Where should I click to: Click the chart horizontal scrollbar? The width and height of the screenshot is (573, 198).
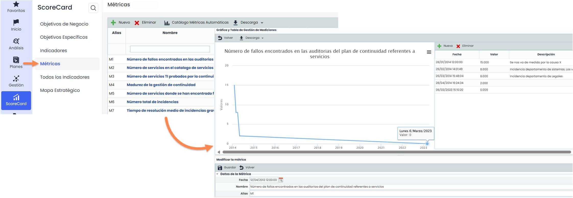[396, 152]
